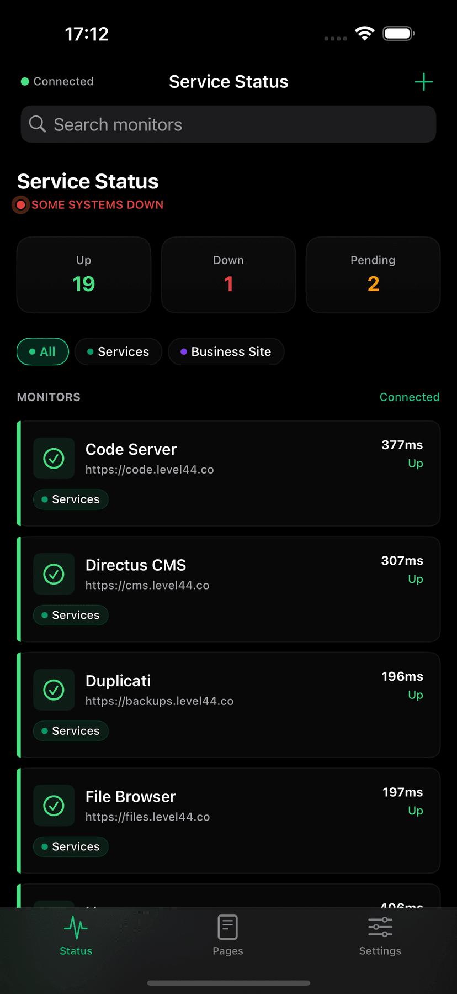This screenshot has width=457, height=994.
Task: Tap the Services tag on Duplicati
Action: click(x=71, y=731)
